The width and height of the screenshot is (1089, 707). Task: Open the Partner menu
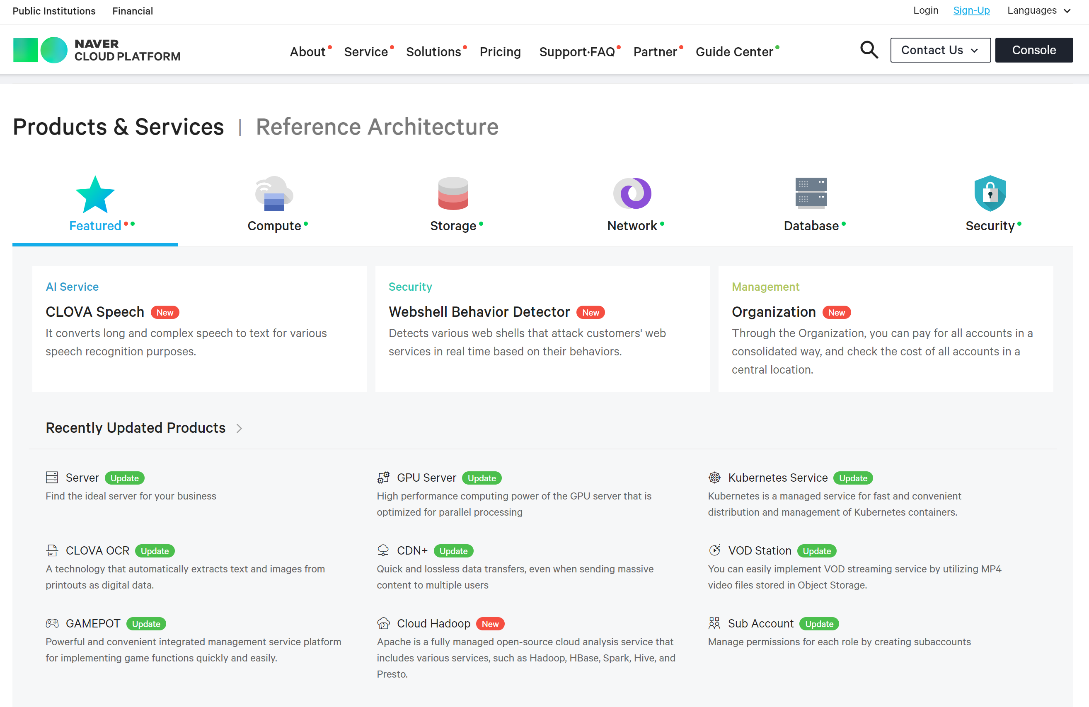click(x=655, y=52)
